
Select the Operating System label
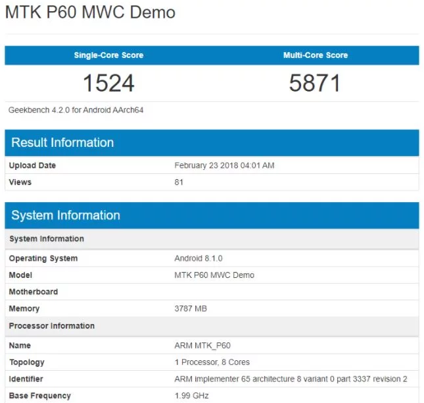pos(43,258)
